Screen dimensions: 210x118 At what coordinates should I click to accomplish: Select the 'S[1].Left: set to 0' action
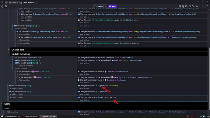[x=95, y=92]
